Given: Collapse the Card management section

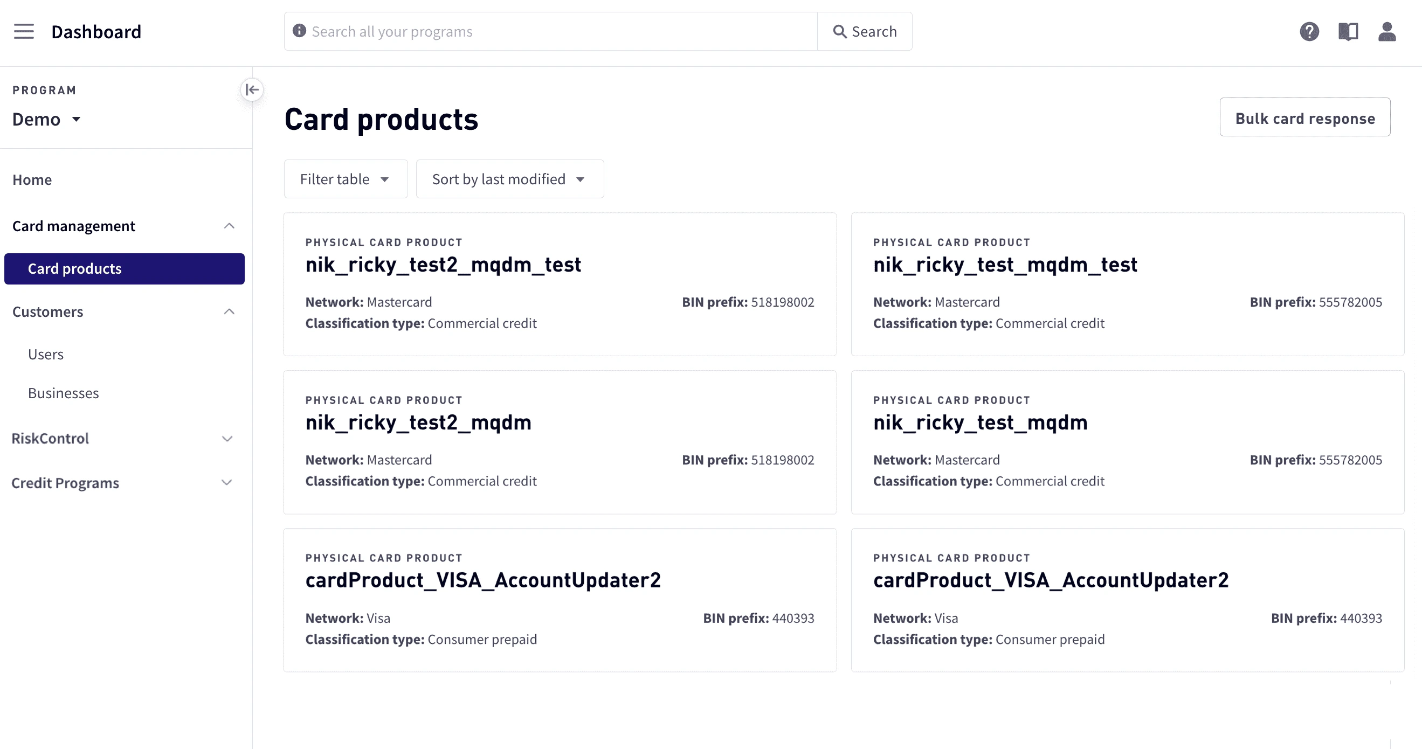Looking at the screenshot, I should (x=229, y=226).
